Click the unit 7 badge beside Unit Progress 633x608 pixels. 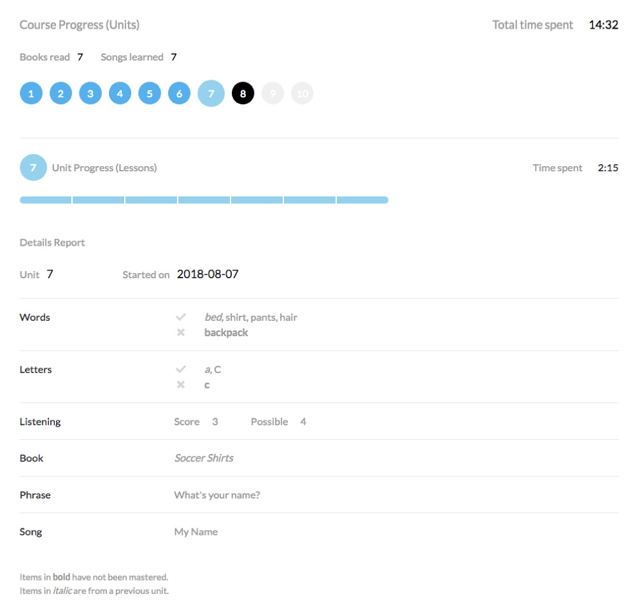[33, 168]
